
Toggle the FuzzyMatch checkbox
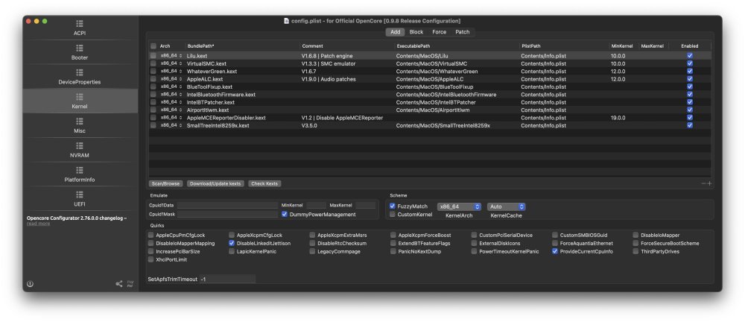(x=393, y=206)
